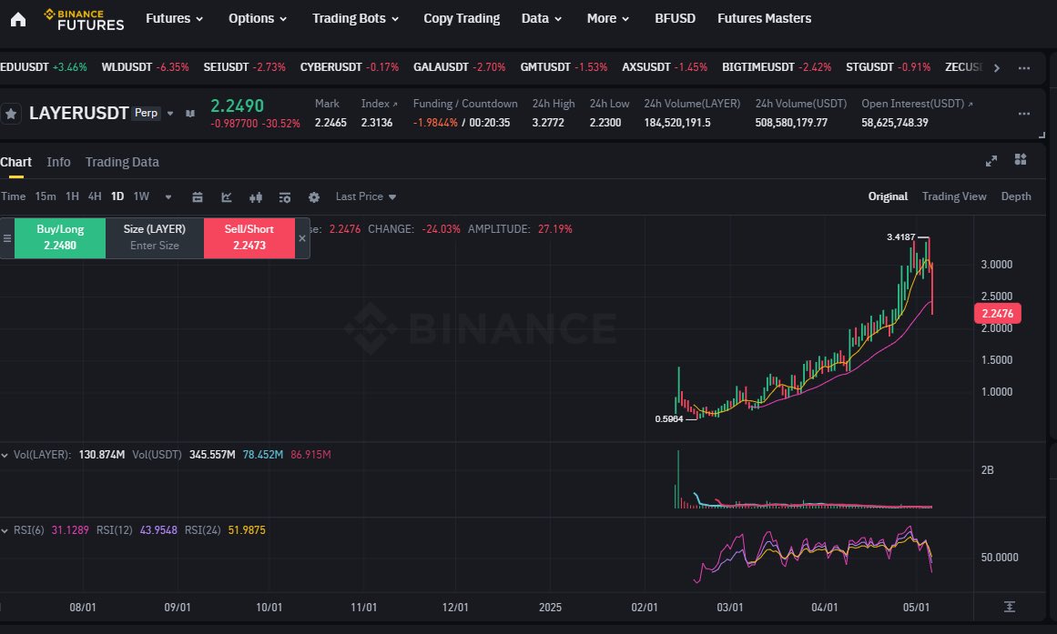This screenshot has height=634, width=1057.
Task: Switch to Depth chart view
Action: [1016, 196]
